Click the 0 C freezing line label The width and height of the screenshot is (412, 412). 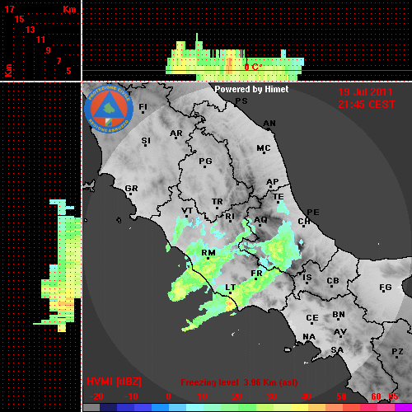(252, 67)
